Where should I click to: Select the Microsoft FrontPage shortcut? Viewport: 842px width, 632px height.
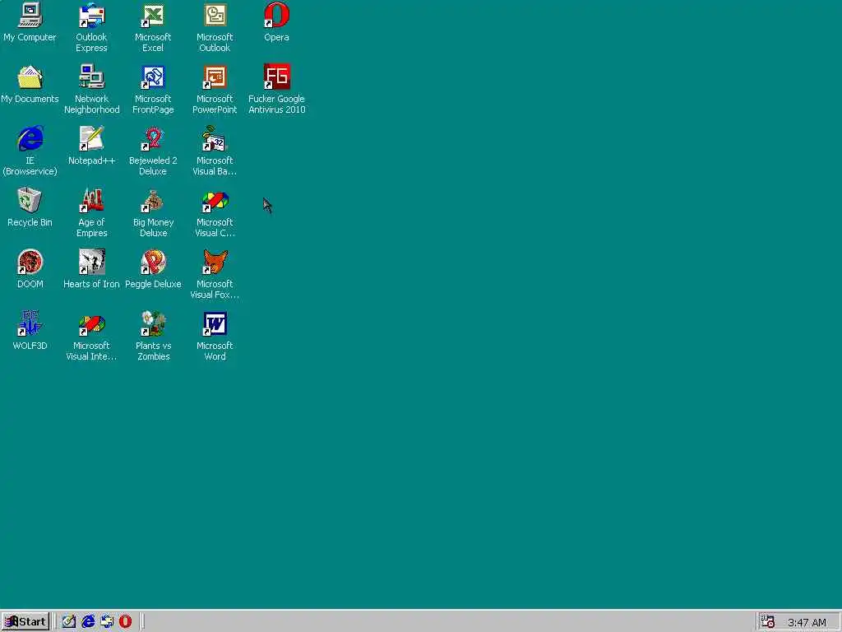[x=153, y=90]
